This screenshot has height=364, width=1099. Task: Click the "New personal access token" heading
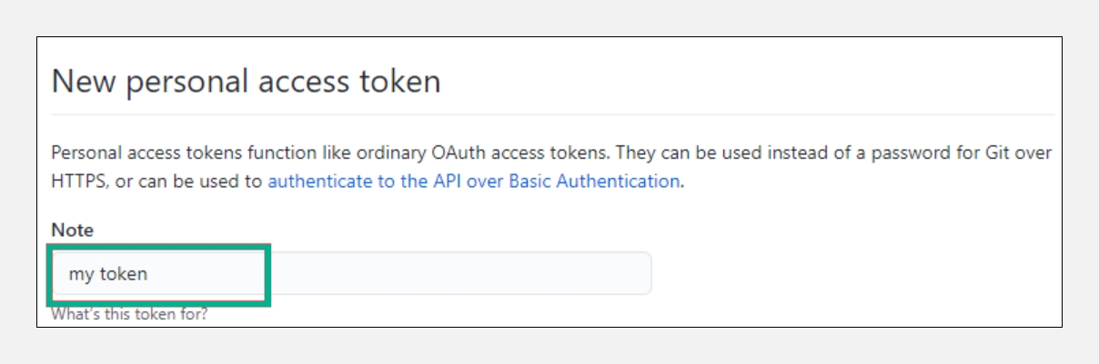click(246, 82)
